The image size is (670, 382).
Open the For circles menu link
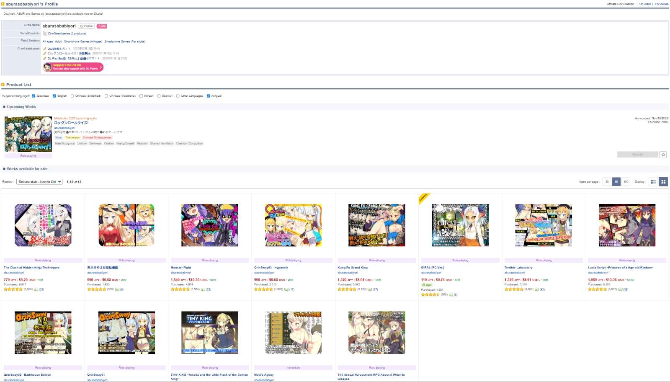(x=662, y=4)
